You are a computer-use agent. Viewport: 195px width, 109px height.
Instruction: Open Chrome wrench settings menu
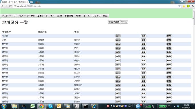pyautogui.click(x=193, y=6)
